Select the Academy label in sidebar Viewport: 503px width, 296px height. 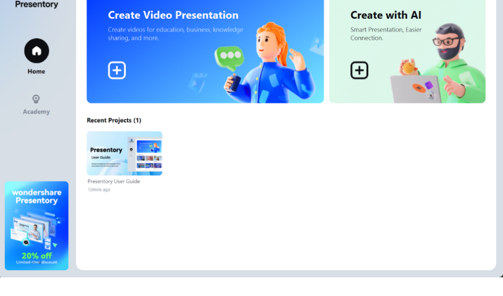[36, 112]
